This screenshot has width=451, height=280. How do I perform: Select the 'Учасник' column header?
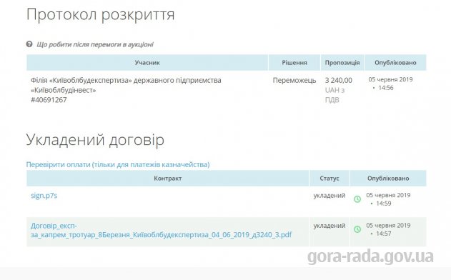click(x=147, y=63)
